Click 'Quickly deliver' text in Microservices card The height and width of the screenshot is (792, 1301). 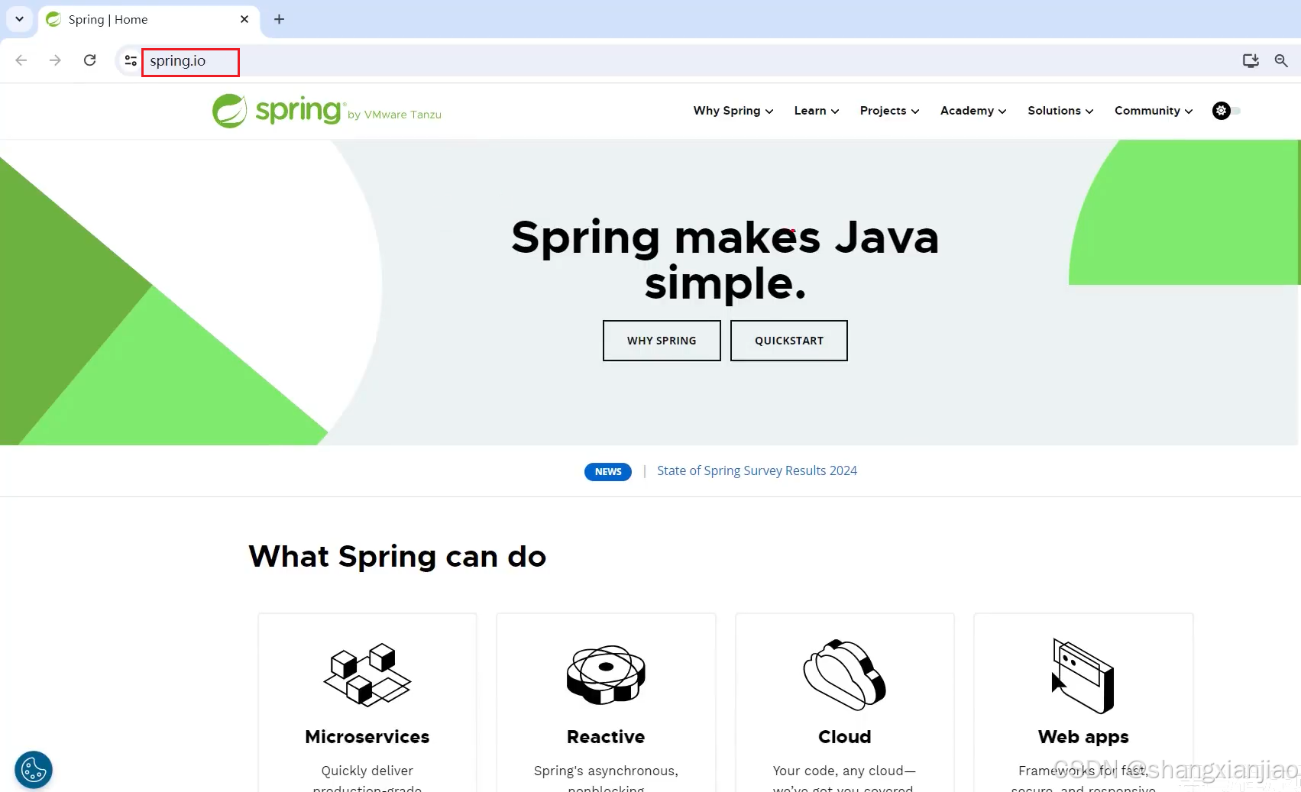(367, 771)
